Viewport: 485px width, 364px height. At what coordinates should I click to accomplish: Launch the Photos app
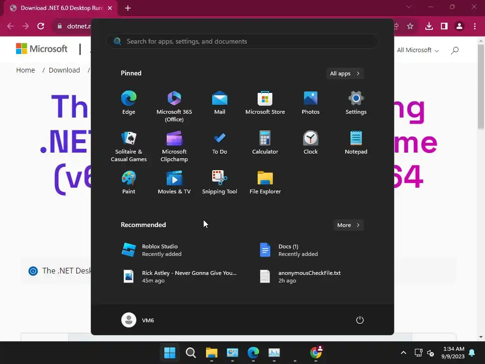tap(311, 103)
